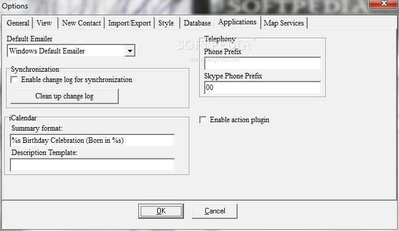Click the Clean up change log button

(65, 96)
